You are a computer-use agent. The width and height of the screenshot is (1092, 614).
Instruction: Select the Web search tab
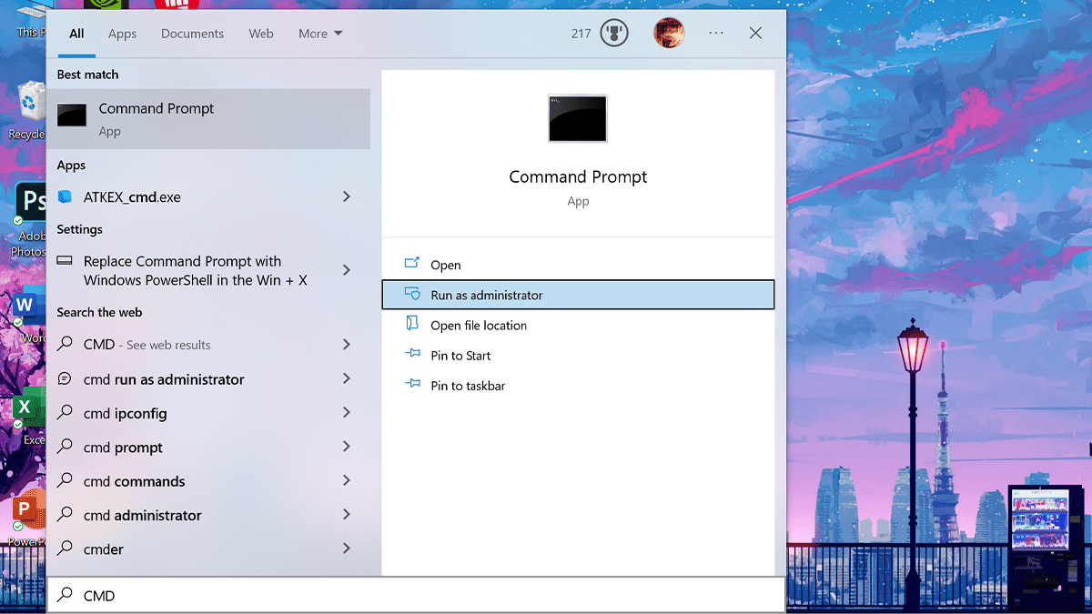pyautogui.click(x=261, y=34)
